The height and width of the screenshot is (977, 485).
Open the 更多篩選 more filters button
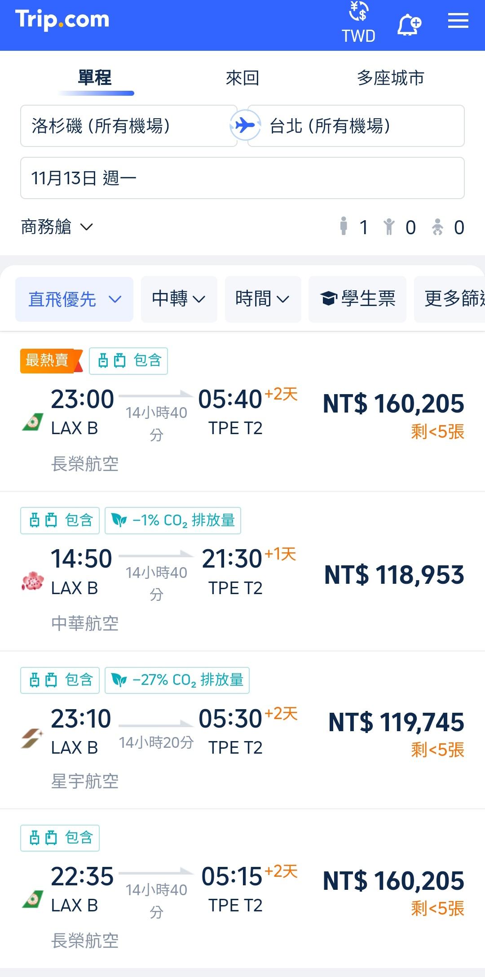pos(451,299)
